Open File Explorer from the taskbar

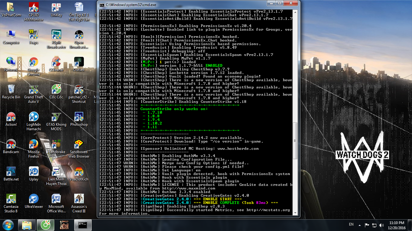click(27, 225)
